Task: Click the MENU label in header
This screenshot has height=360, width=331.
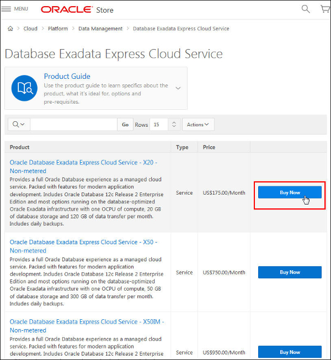Action: pyautogui.click(x=21, y=9)
